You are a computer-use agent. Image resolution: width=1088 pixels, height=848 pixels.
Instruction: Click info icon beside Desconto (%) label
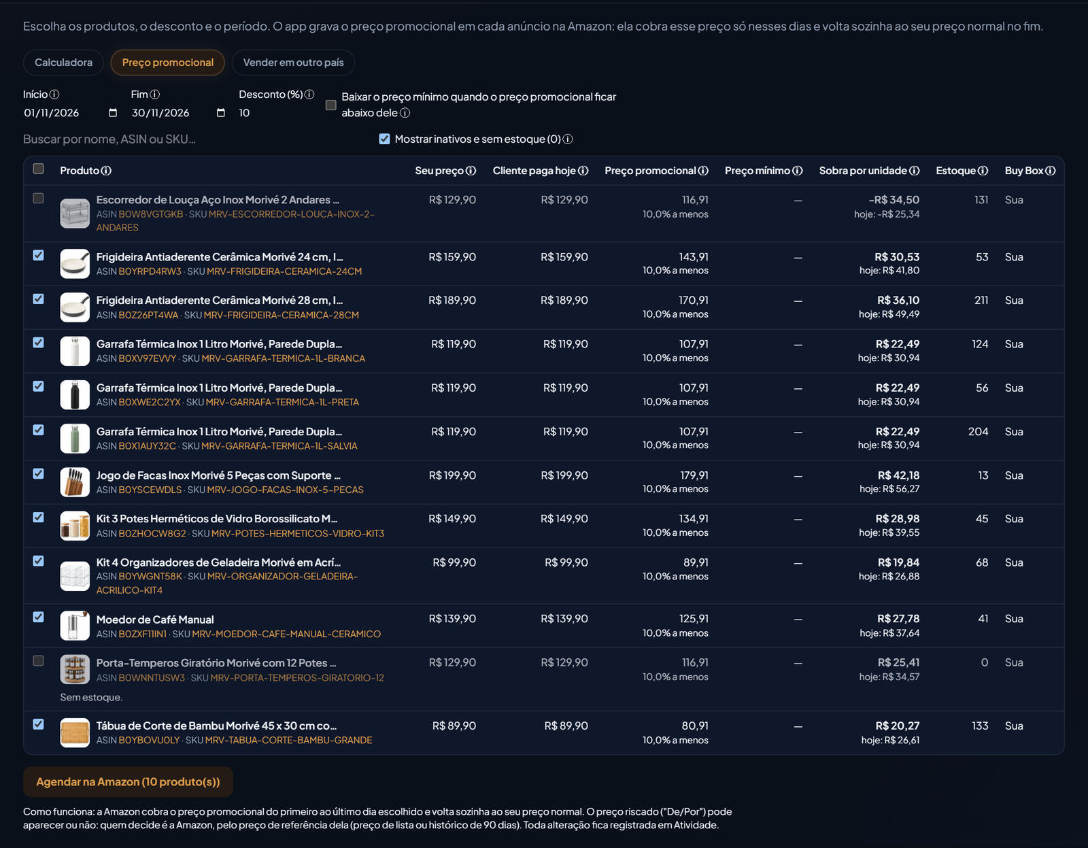(309, 95)
